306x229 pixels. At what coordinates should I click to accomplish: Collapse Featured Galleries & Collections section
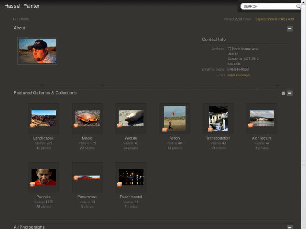(x=290, y=93)
